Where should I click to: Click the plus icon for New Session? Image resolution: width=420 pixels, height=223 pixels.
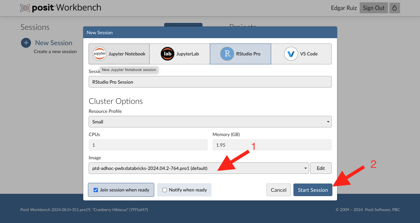[26, 43]
